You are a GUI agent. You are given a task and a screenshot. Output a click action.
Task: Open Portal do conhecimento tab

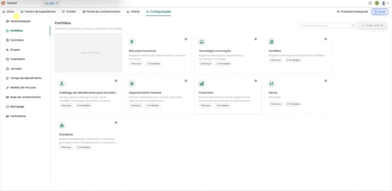[x=101, y=11]
